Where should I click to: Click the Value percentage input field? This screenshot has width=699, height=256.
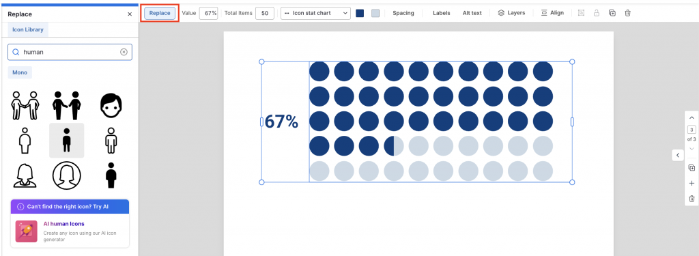(208, 13)
